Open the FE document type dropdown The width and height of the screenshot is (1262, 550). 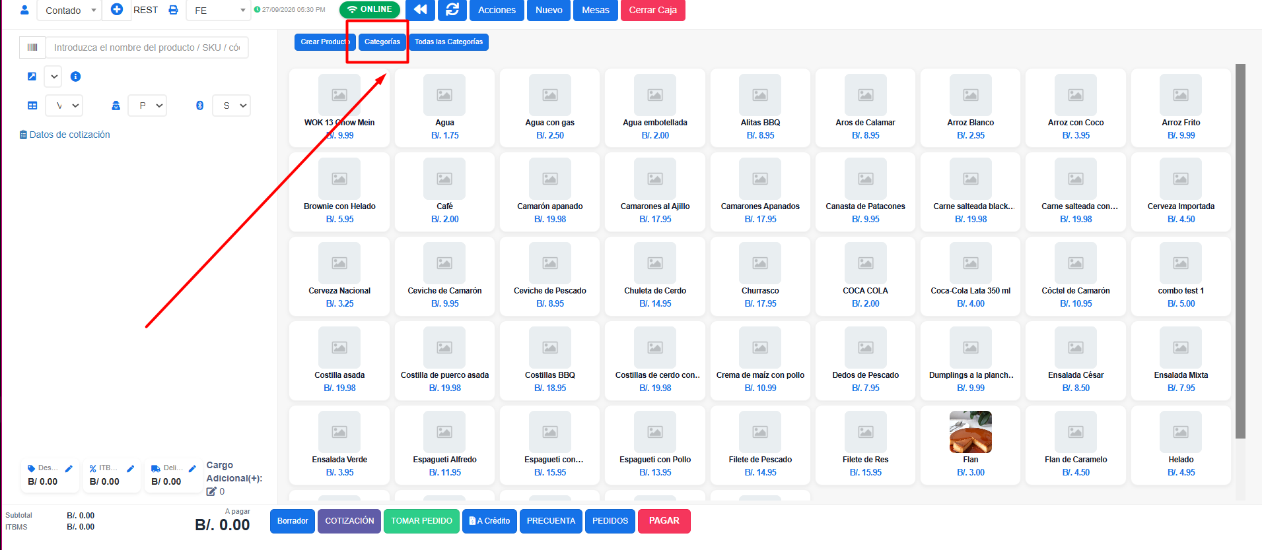218,11
